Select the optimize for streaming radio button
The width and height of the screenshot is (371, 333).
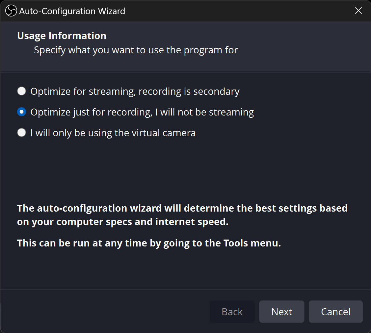pos(22,91)
